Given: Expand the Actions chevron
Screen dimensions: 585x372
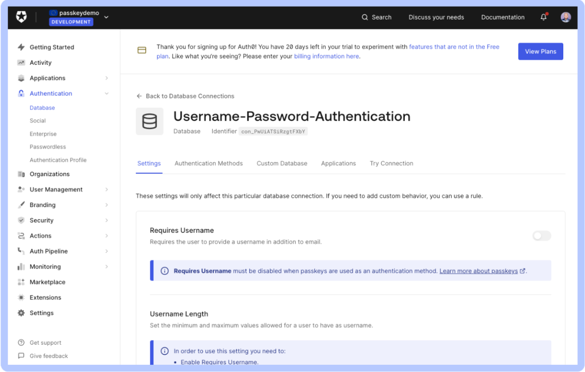Looking at the screenshot, I should tap(107, 235).
